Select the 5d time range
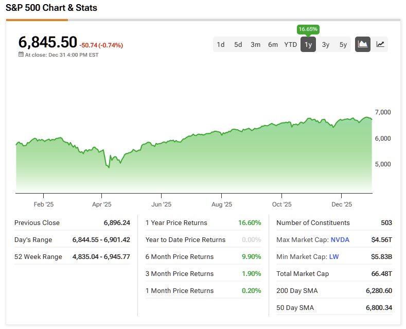This screenshot has width=406, height=329. tap(238, 44)
